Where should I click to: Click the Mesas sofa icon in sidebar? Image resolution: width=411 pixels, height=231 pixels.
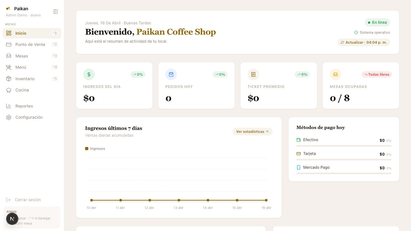[9, 56]
